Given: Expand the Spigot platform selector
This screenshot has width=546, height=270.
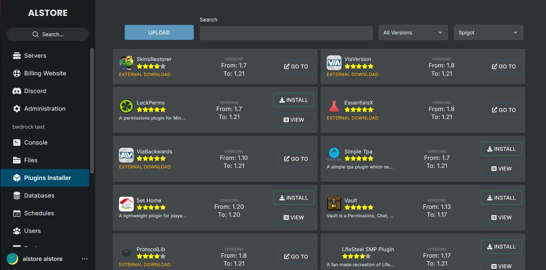Looking at the screenshot, I should [488, 32].
